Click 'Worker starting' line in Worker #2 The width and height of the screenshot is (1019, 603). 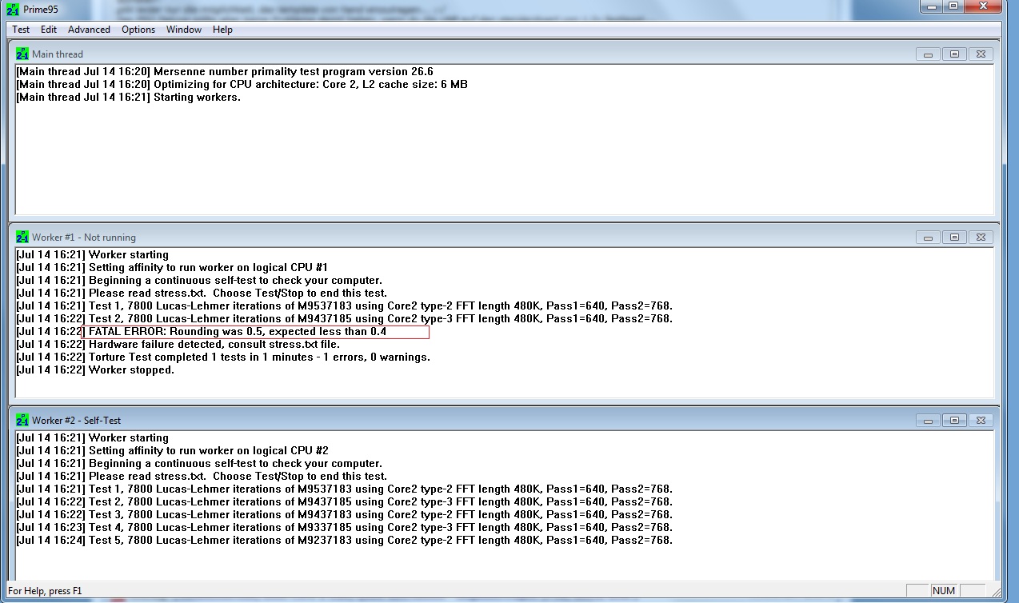pos(93,438)
